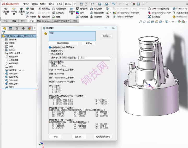Open 拔模分析 draft analysis
Viewport: 188px width, 148px height.
click(x=72, y=11)
